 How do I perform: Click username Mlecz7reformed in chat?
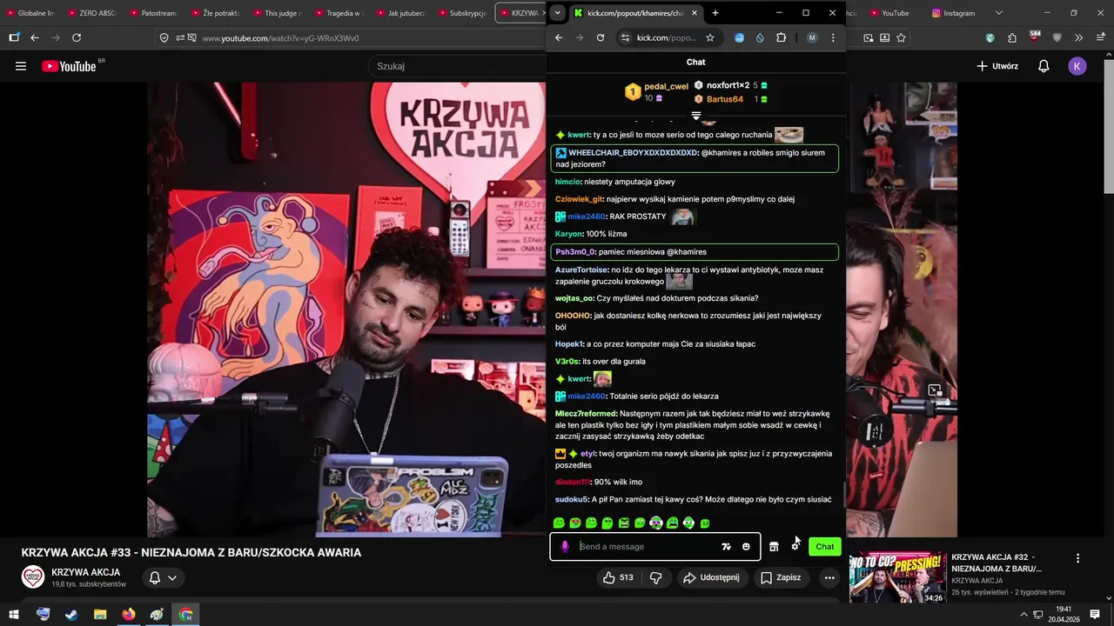(587, 414)
